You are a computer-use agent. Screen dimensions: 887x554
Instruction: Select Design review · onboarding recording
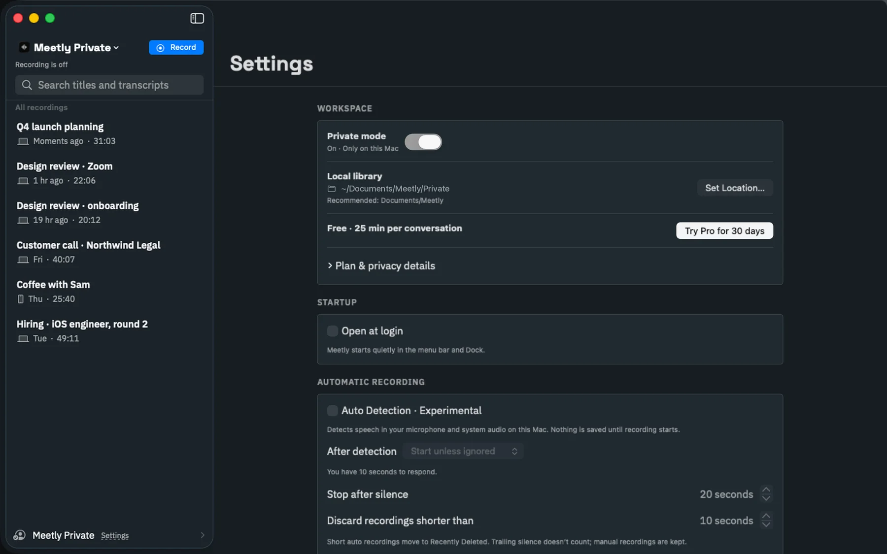point(109,212)
